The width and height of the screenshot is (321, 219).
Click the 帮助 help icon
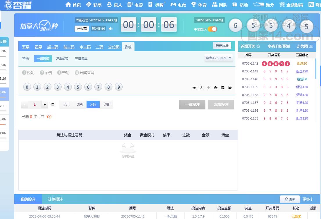point(59,73)
